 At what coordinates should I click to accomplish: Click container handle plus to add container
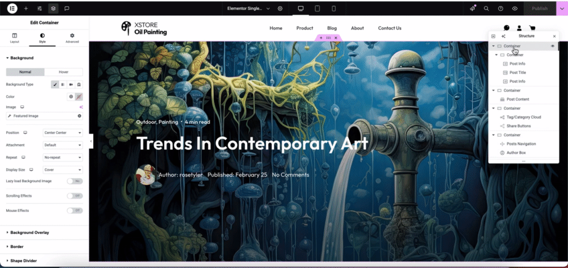pos(321,37)
